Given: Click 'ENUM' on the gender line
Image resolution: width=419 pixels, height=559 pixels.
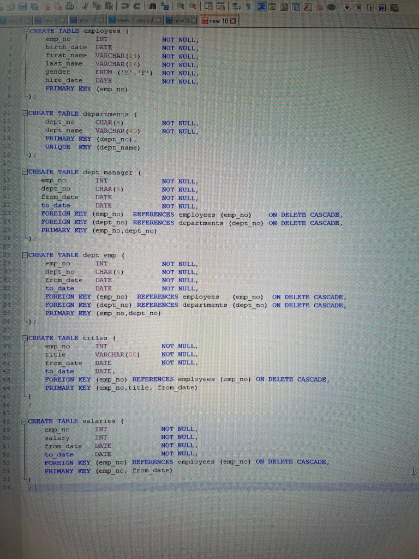Looking at the screenshot, I should coord(104,73).
